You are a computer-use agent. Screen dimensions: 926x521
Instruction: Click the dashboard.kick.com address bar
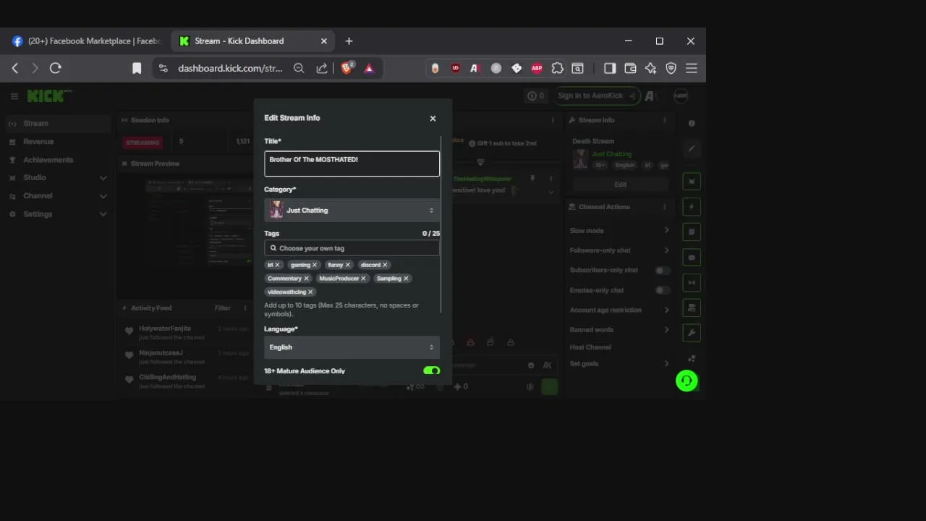coord(230,68)
